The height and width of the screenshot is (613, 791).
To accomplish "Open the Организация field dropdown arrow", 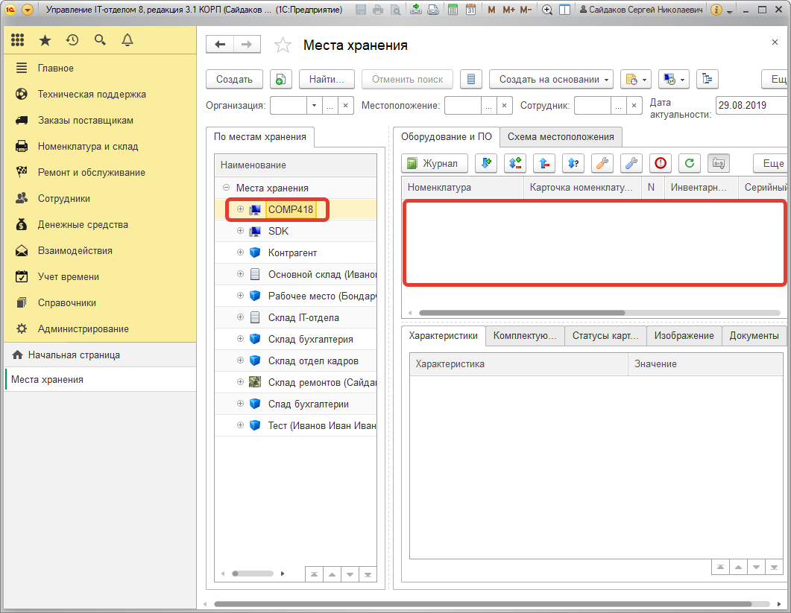I will click(x=315, y=105).
